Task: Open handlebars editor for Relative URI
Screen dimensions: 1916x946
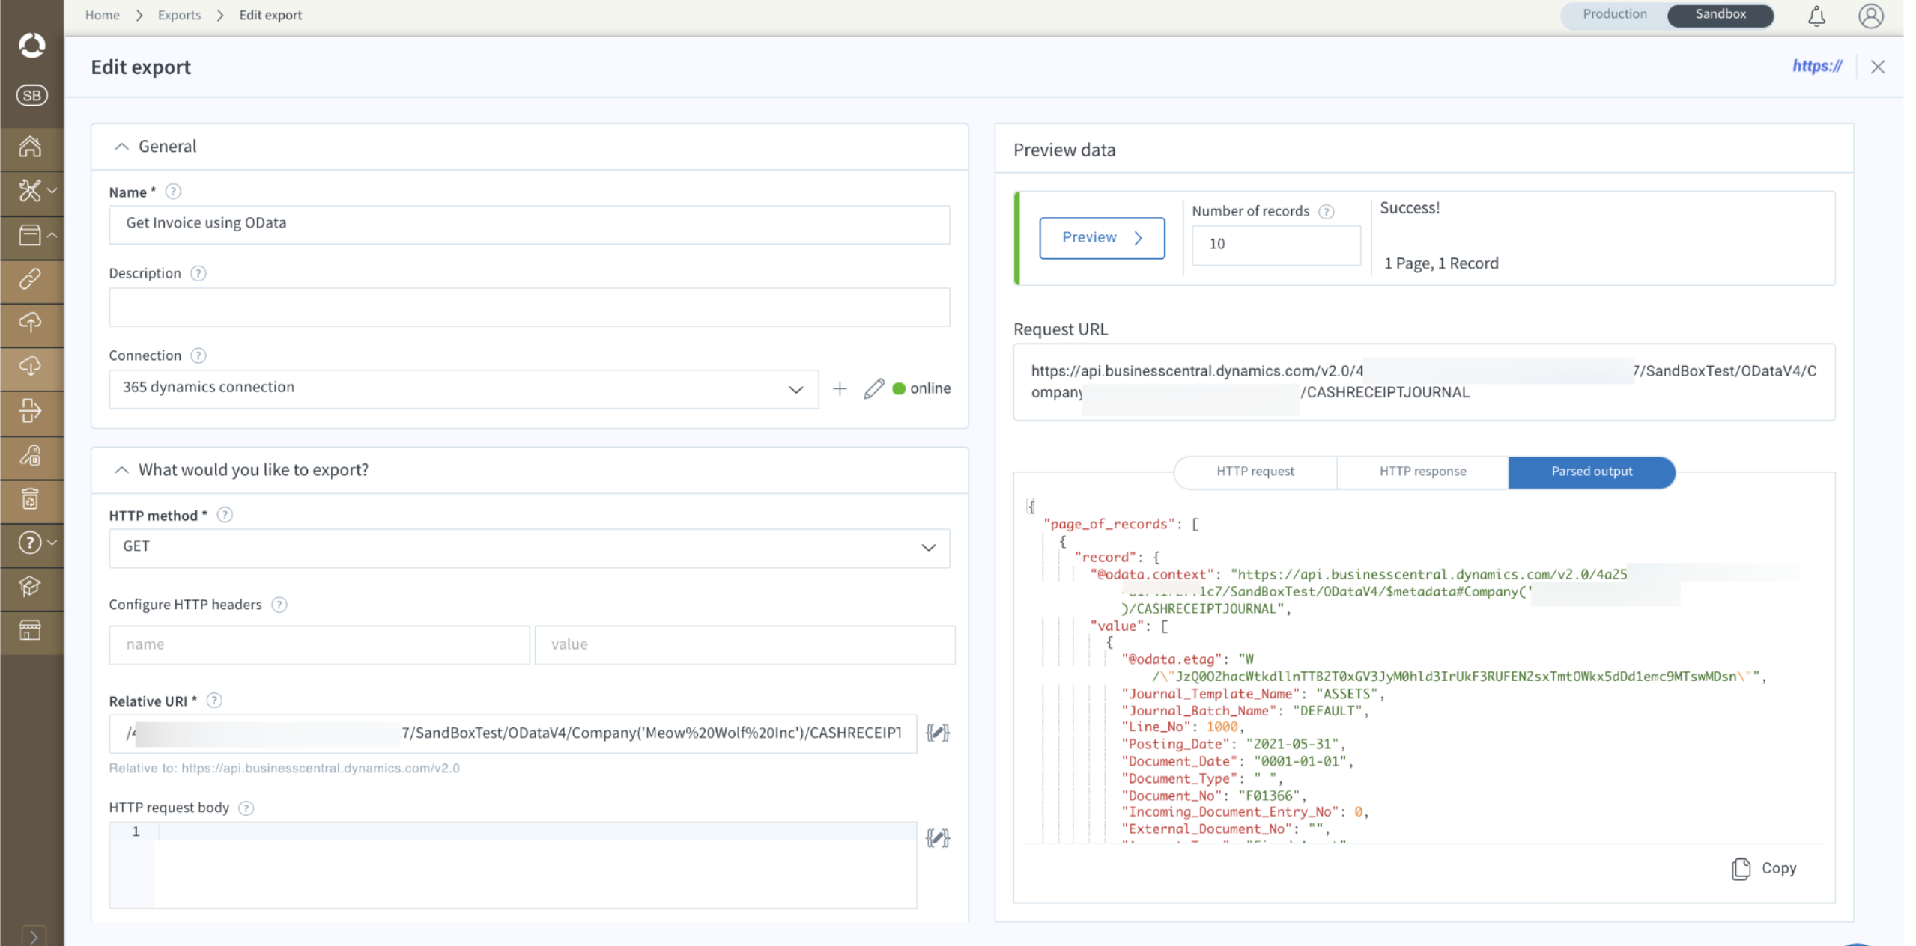Action: click(x=937, y=733)
